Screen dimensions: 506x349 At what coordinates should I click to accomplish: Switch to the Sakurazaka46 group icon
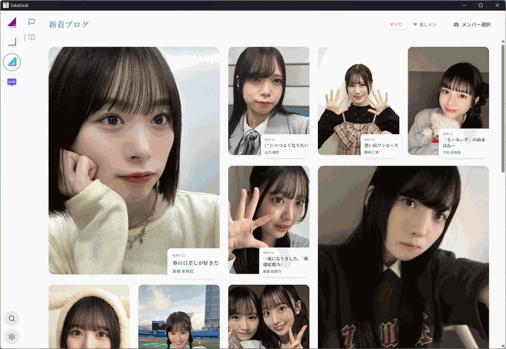coord(11,42)
